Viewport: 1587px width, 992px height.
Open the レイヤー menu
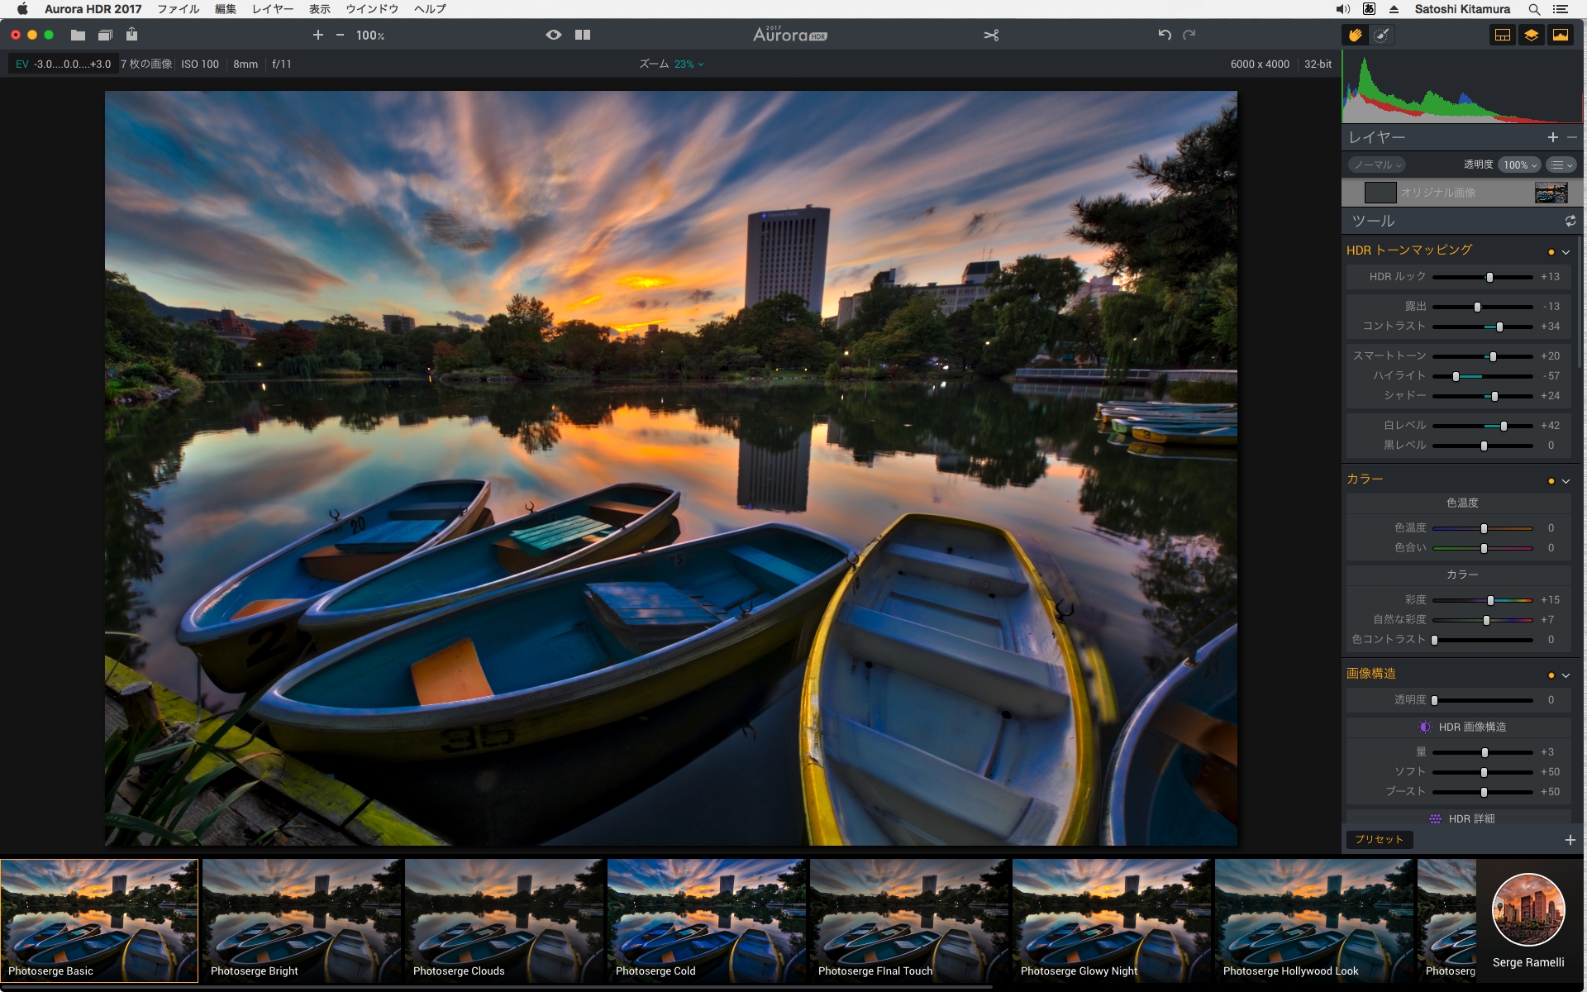click(273, 9)
